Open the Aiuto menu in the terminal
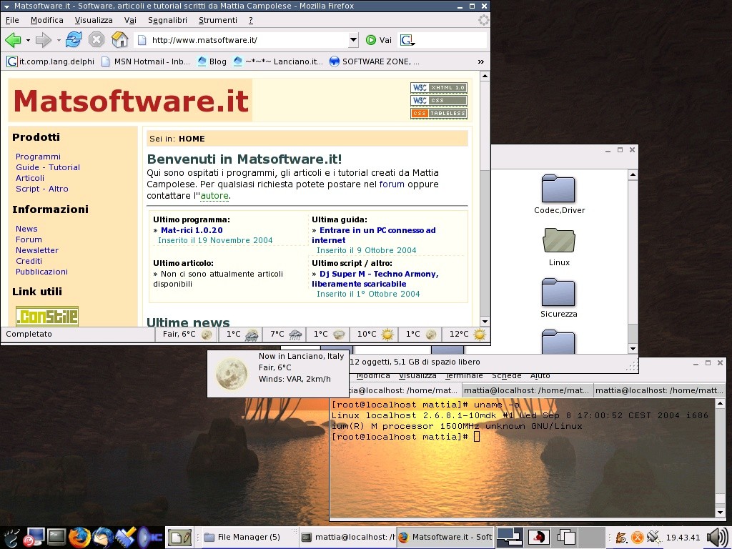This screenshot has width=732, height=549. tap(540, 376)
